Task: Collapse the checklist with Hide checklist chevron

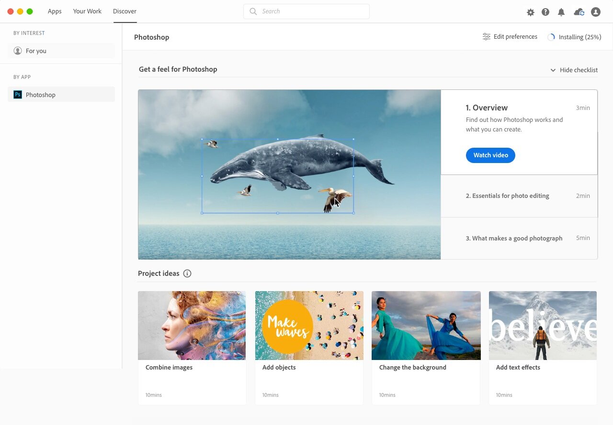Action: (x=553, y=70)
